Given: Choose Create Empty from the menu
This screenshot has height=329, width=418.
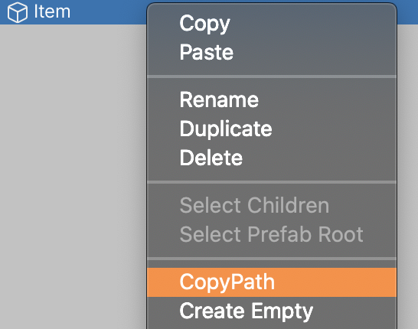Looking at the screenshot, I should pyautogui.click(x=272, y=311).
